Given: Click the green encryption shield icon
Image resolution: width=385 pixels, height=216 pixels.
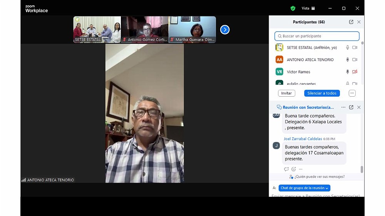Looking at the screenshot, I should click(x=293, y=8).
